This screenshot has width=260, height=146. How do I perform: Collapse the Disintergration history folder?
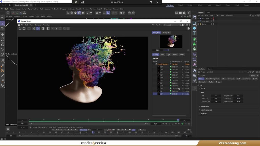pyautogui.click(x=154, y=64)
